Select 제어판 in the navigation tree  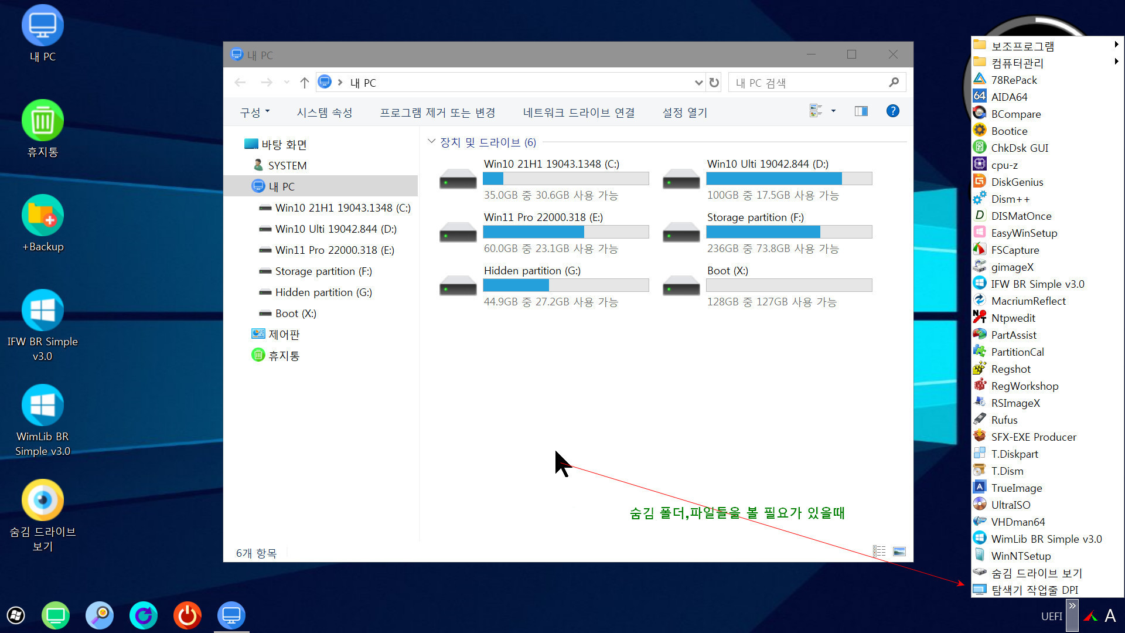pyautogui.click(x=284, y=334)
